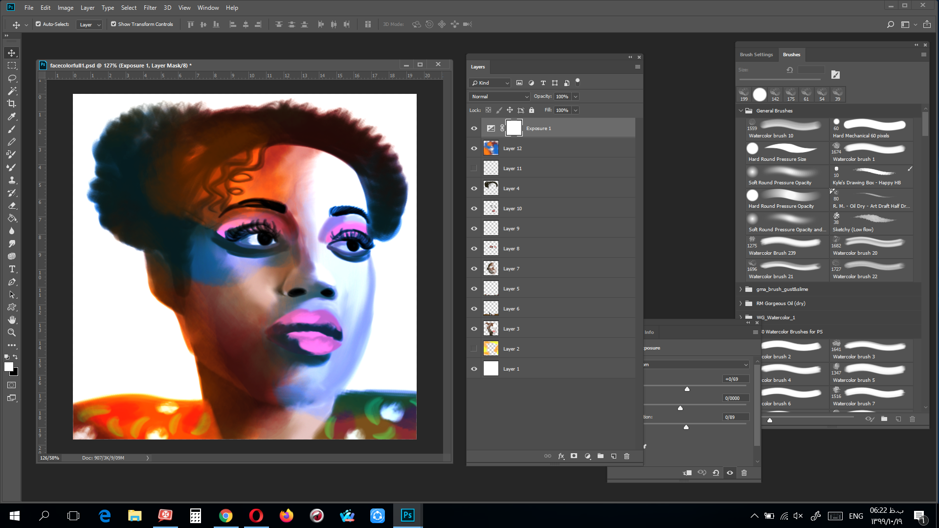
Task: Filter layers by type layers icon
Action: pos(543,83)
